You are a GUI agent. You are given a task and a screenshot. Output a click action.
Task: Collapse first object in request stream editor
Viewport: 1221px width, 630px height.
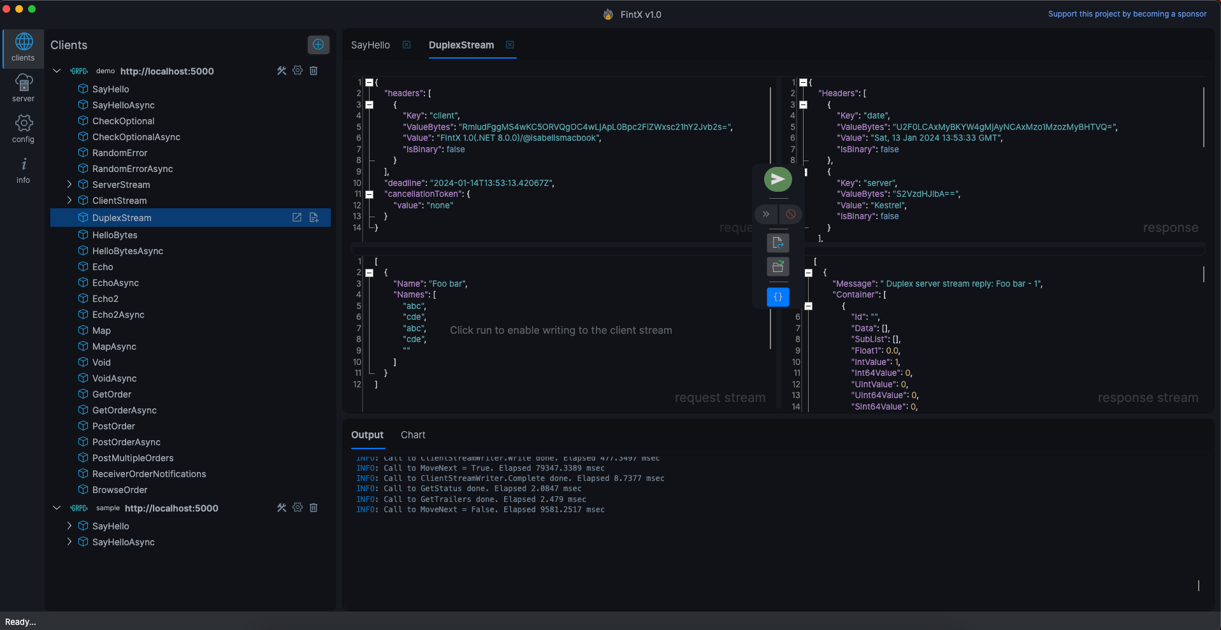point(369,273)
